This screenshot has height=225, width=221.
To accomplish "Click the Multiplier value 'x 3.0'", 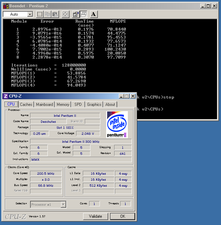I will click(46, 179).
